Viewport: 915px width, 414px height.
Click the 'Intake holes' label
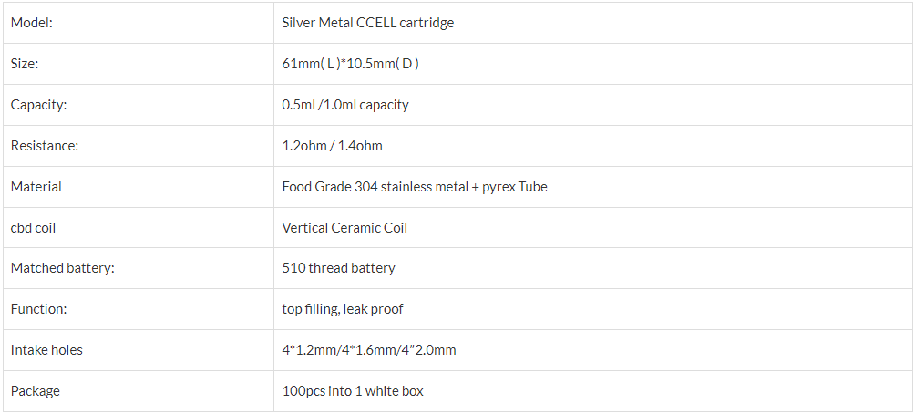46,350
